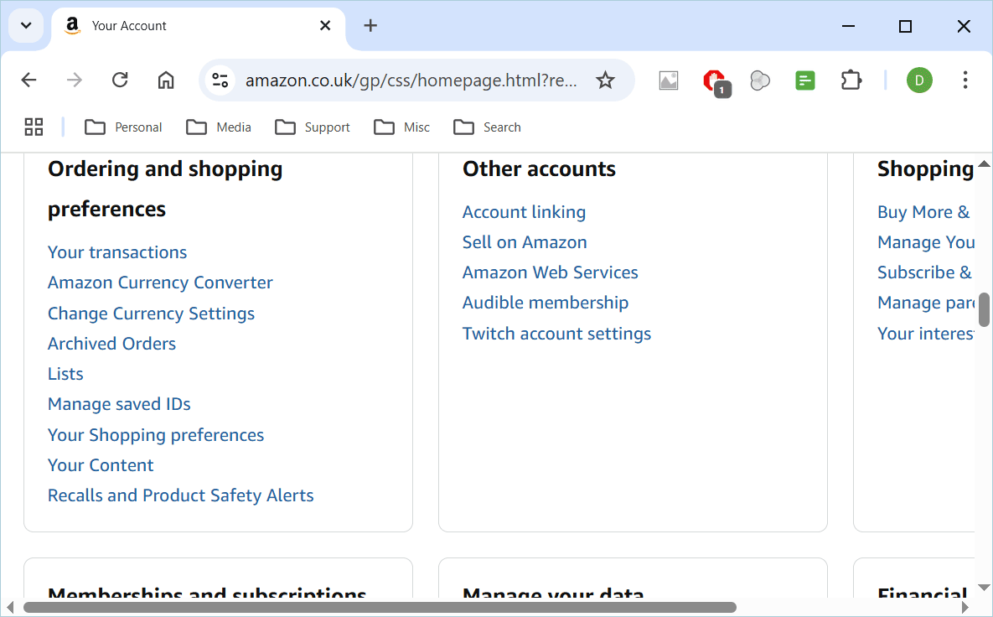Expand the Personal bookmarks folder
This screenshot has width=993, height=617.
click(123, 127)
